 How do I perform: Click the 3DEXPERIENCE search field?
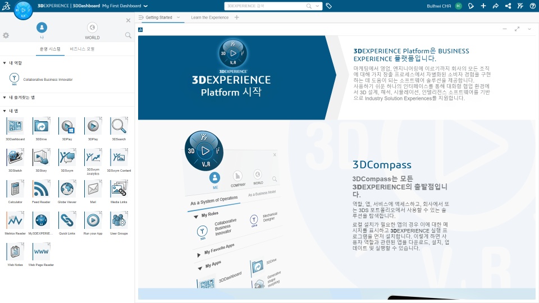click(264, 6)
